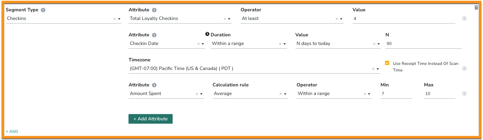The height and width of the screenshot is (140, 483).
Task: Click the + AND link
Action: [12, 131]
